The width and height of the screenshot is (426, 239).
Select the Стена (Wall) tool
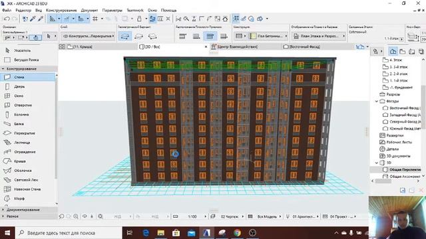click(28, 77)
